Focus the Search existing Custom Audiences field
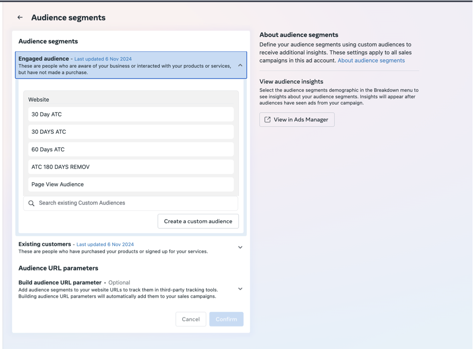This screenshot has width=473, height=349. tap(131, 203)
